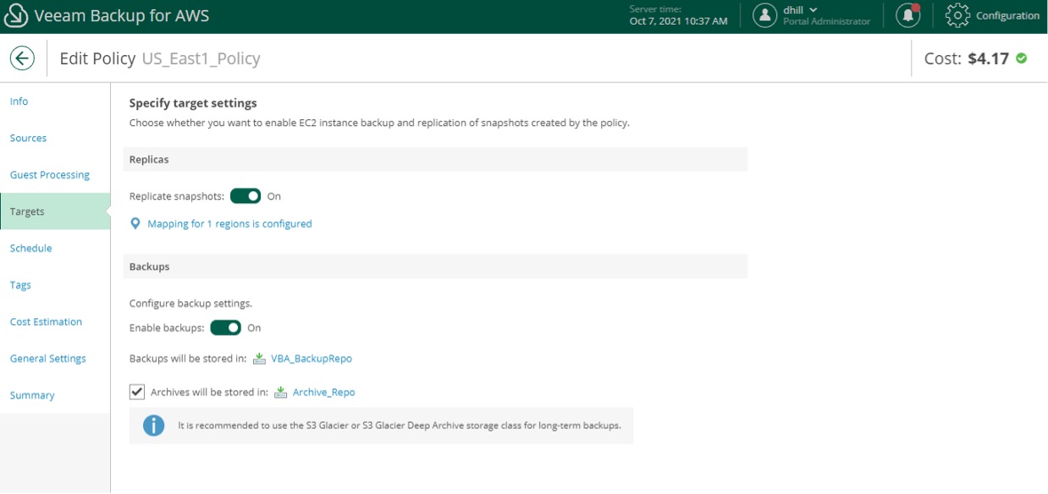The width and height of the screenshot is (1048, 494).
Task: Click the blue info icon
Action: pyautogui.click(x=153, y=425)
